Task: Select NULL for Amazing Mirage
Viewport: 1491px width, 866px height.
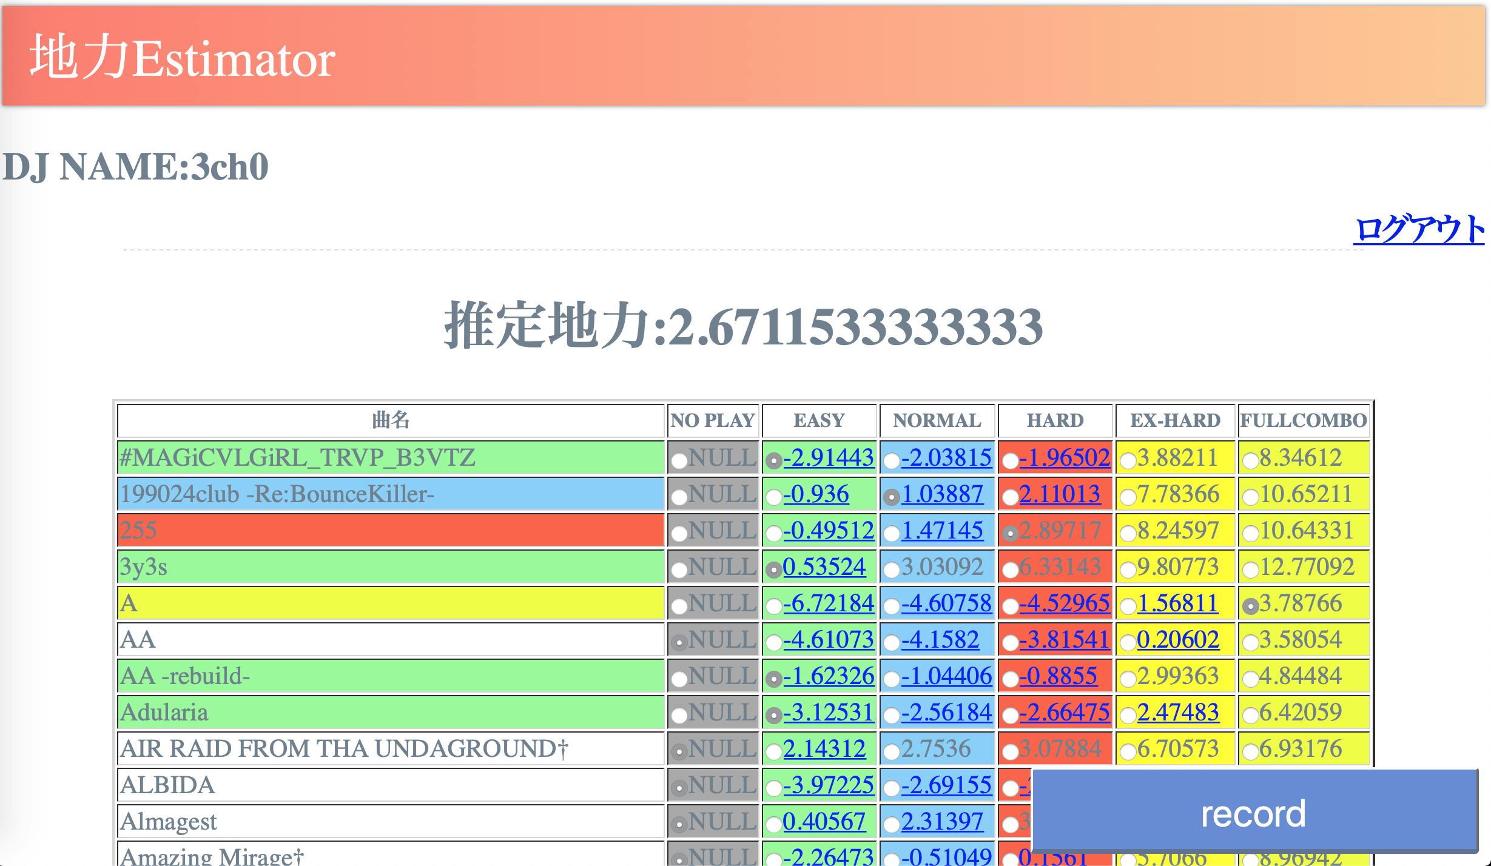Action: [679, 857]
